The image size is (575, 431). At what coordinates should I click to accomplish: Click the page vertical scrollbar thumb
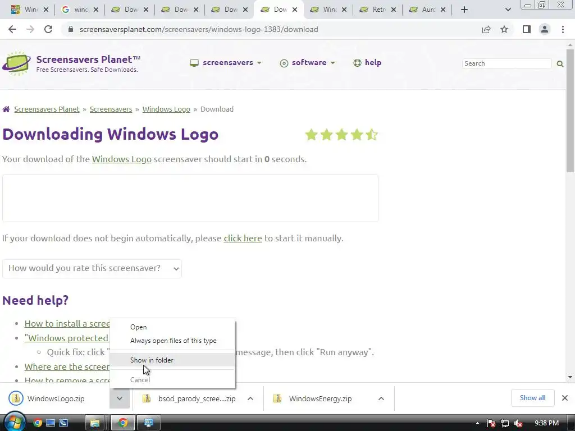570,110
